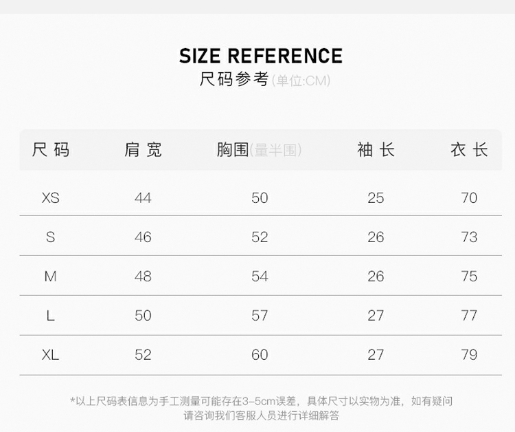Select the XS size row label
The height and width of the screenshot is (432, 515).
click(51, 198)
